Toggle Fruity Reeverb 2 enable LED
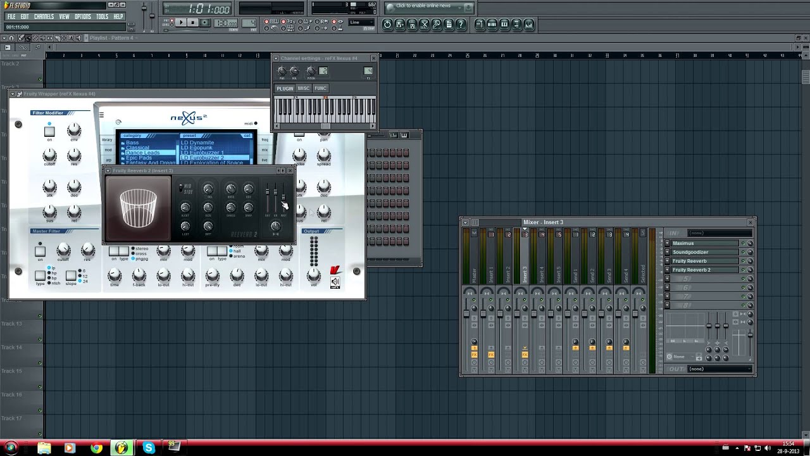The width and height of the screenshot is (810, 456). coord(744,270)
